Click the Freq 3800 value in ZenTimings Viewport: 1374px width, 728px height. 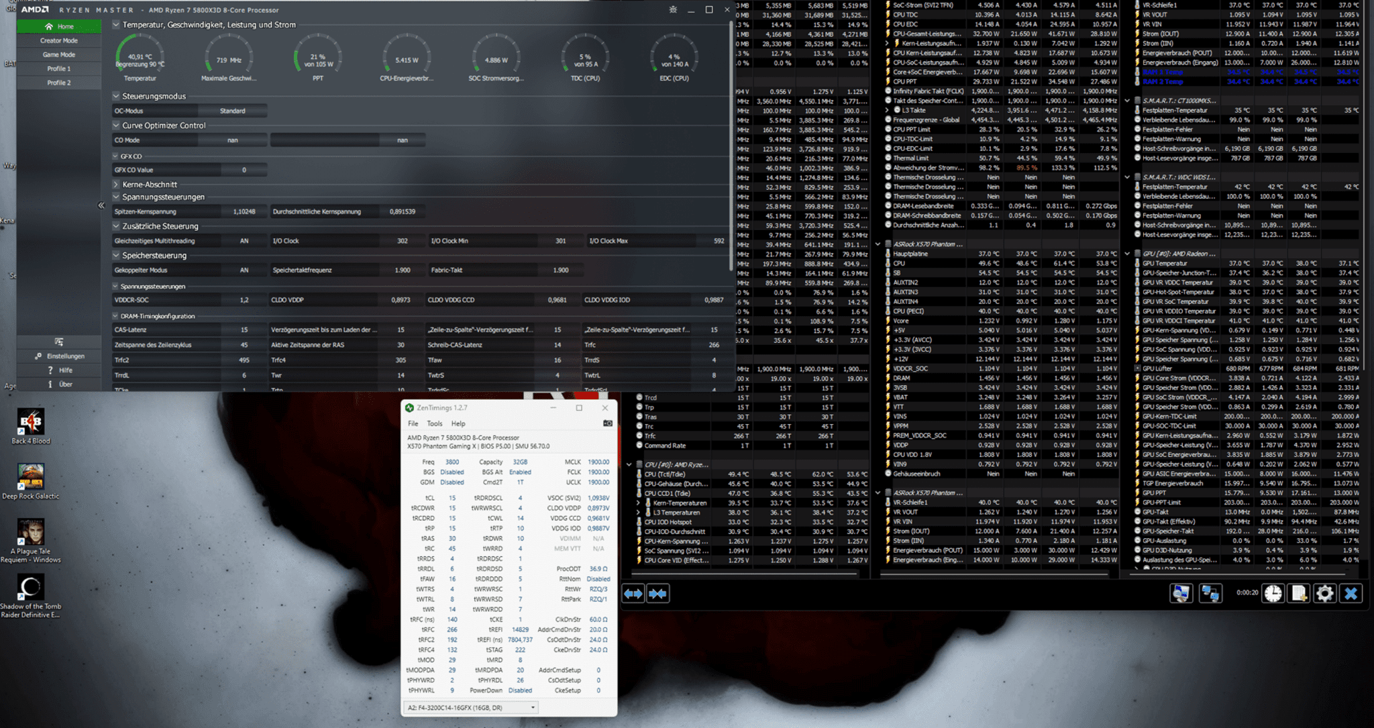pos(452,462)
